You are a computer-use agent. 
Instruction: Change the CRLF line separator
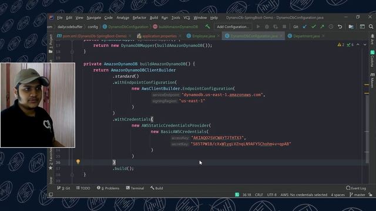[x=259, y=195]
